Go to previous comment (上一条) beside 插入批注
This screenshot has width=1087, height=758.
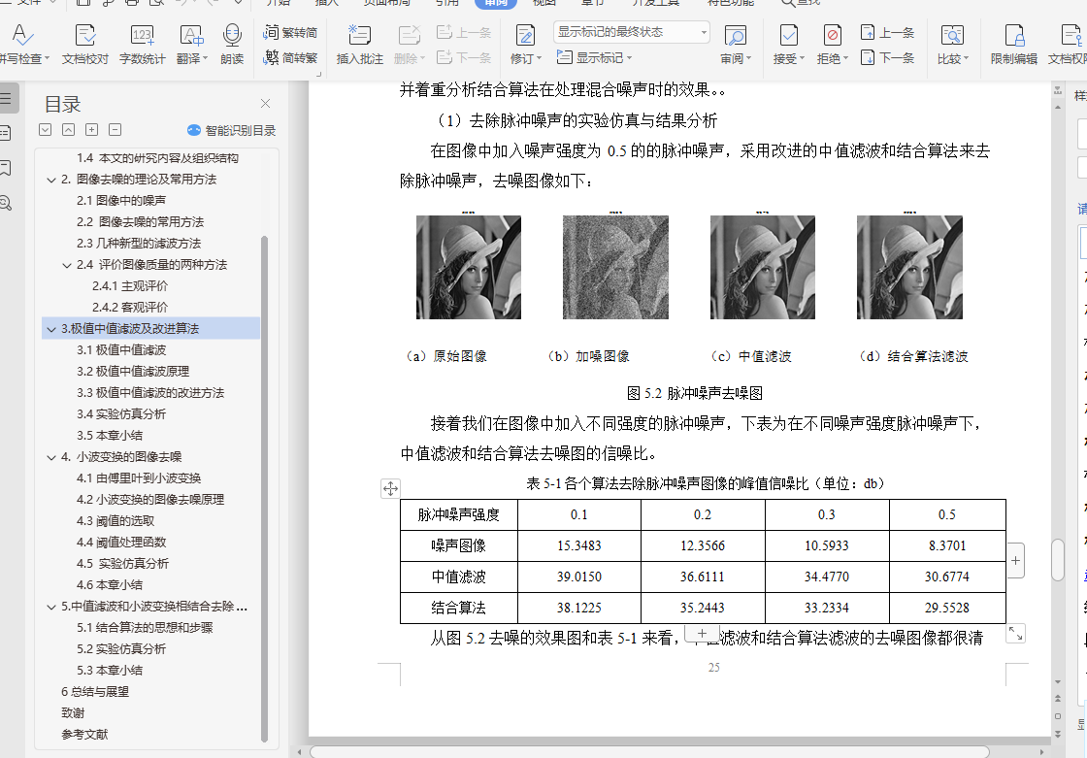464,32
